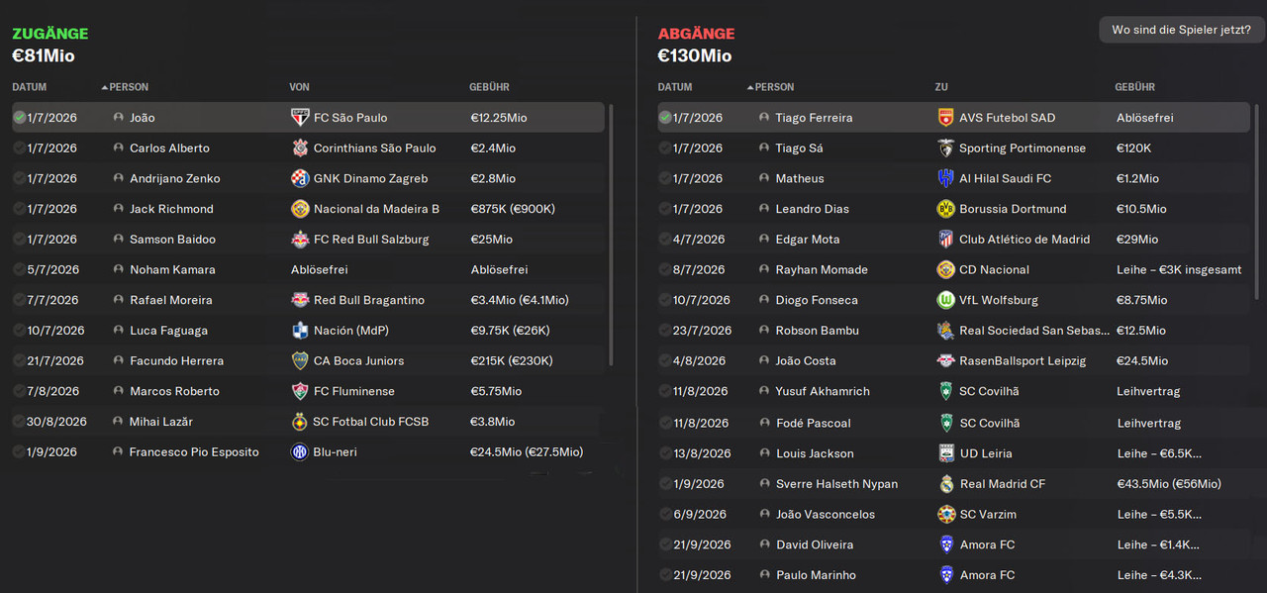This screenshot has width=1267, height=593.
Task: Click the Nación (MdP) club badge
Action: [300, 331]
